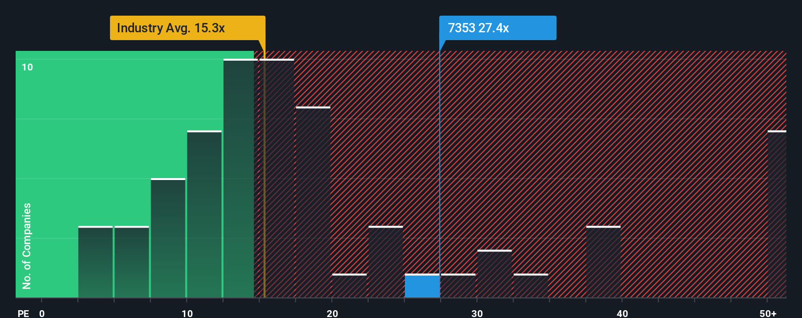
Task: Click the green bar at PE 10-12.5
Action: pos(204,214)
